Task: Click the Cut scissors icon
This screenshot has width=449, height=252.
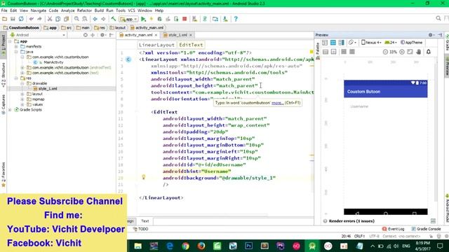Action: click(50, 19)
